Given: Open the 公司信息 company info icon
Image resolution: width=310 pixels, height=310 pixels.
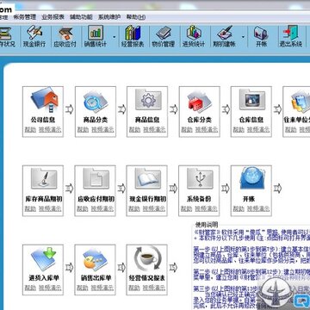Looking at the screenshot, I should pyautogui.click(x=44, y=100).
